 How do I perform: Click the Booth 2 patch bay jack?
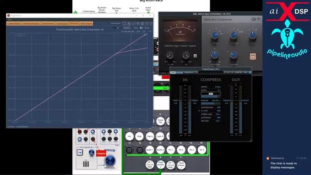click(160, 150)
